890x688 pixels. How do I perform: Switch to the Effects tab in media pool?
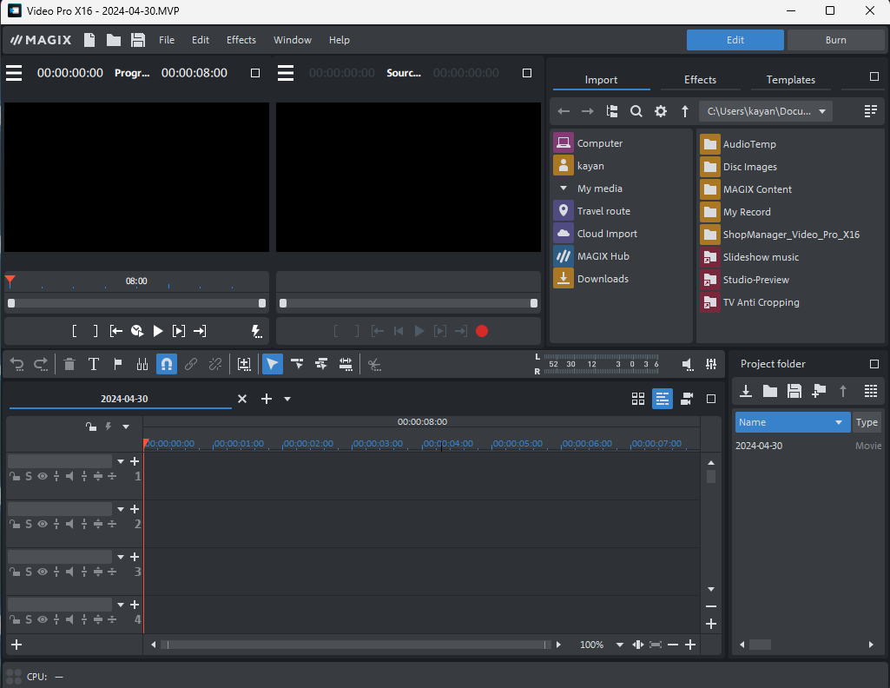[700, 79]
